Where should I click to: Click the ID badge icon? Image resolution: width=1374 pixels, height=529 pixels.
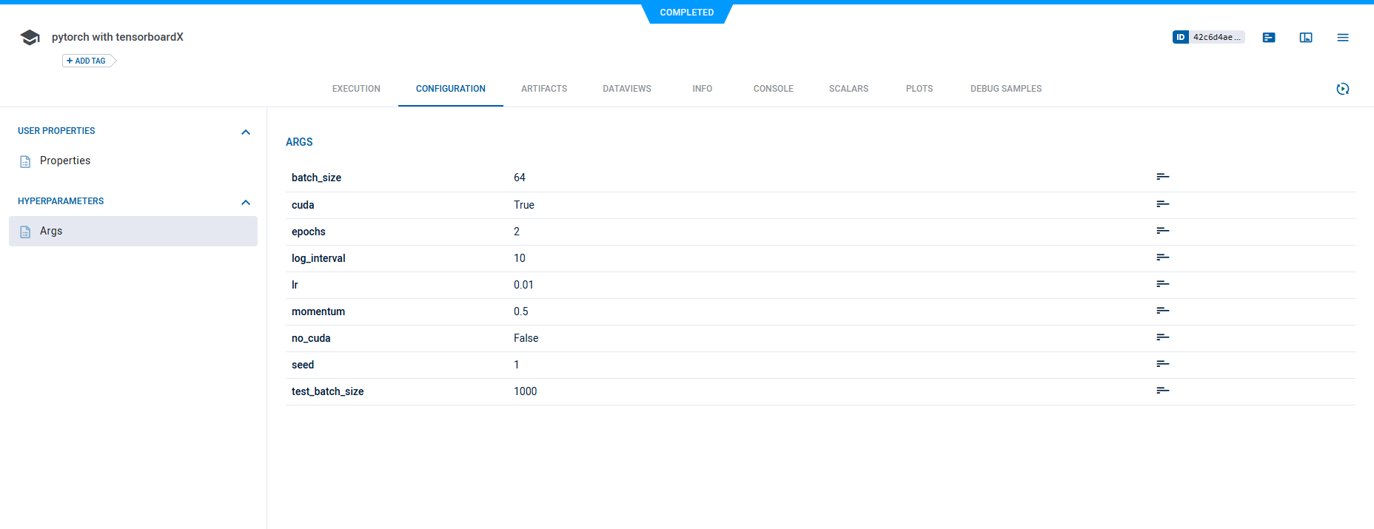(x=1181, y=37)
